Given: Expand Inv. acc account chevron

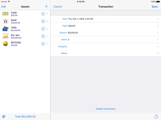Looking at the screenshot, I should (x=47, y=36).
